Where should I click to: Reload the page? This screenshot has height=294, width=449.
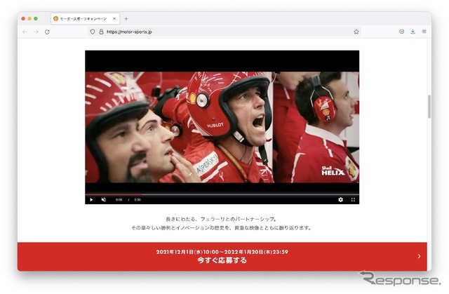point(47,32)
